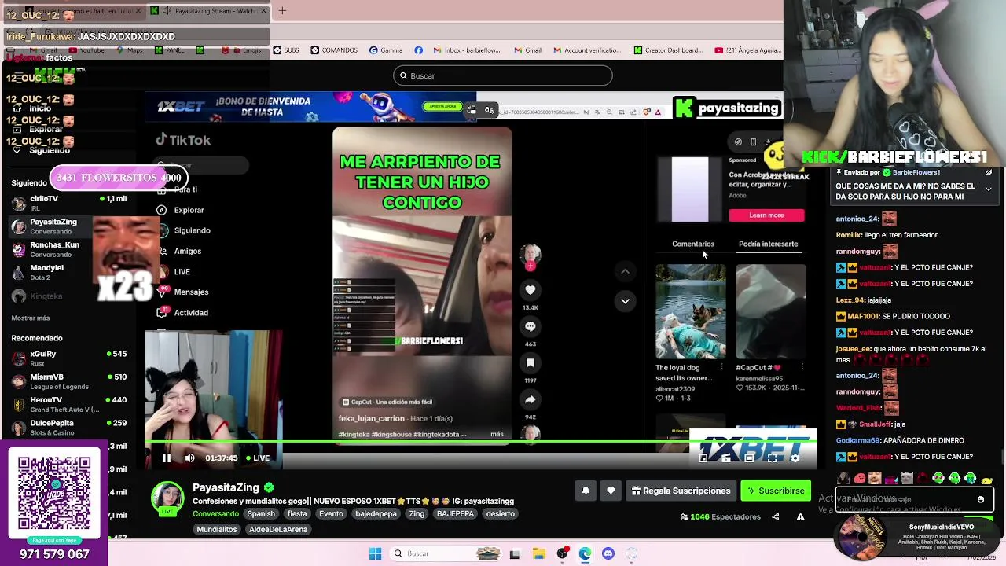The width and height of the screenshot is (1006, 566).
Task: Open the loyal dog video thumbnail
Action: (691, 311)
